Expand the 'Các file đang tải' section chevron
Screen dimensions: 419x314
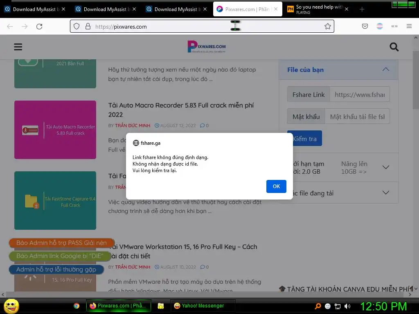click(x=385, y=193)
